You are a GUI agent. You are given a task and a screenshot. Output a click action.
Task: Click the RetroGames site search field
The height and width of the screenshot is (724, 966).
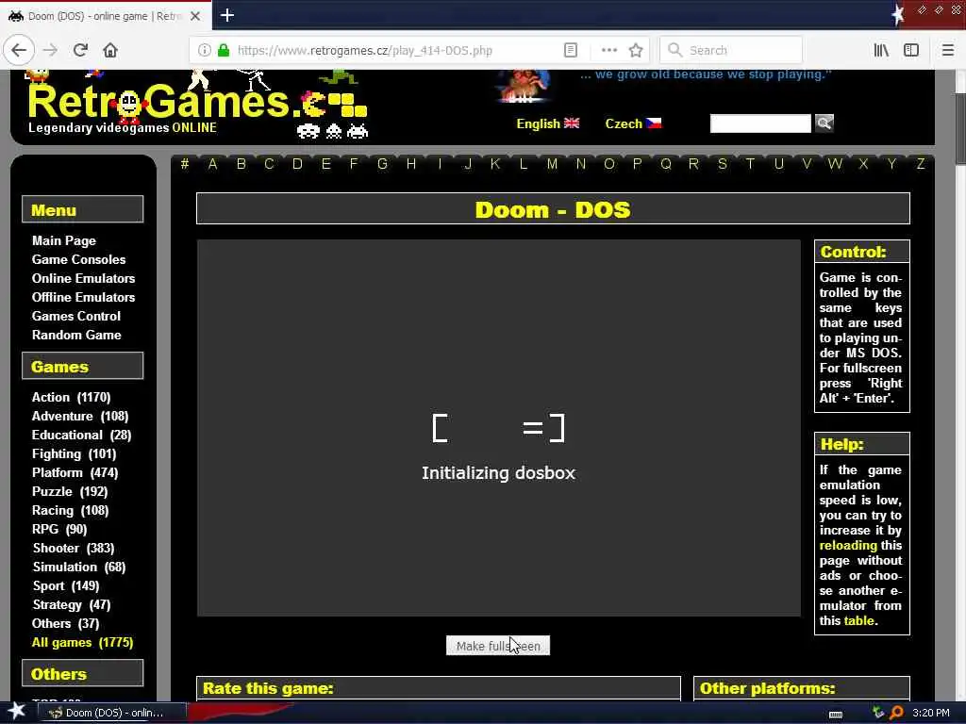point(760,123)
